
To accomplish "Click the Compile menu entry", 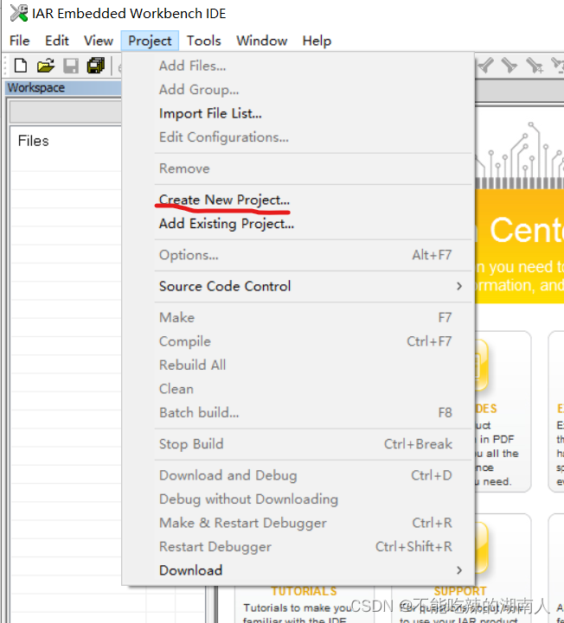I will point(298,341).
